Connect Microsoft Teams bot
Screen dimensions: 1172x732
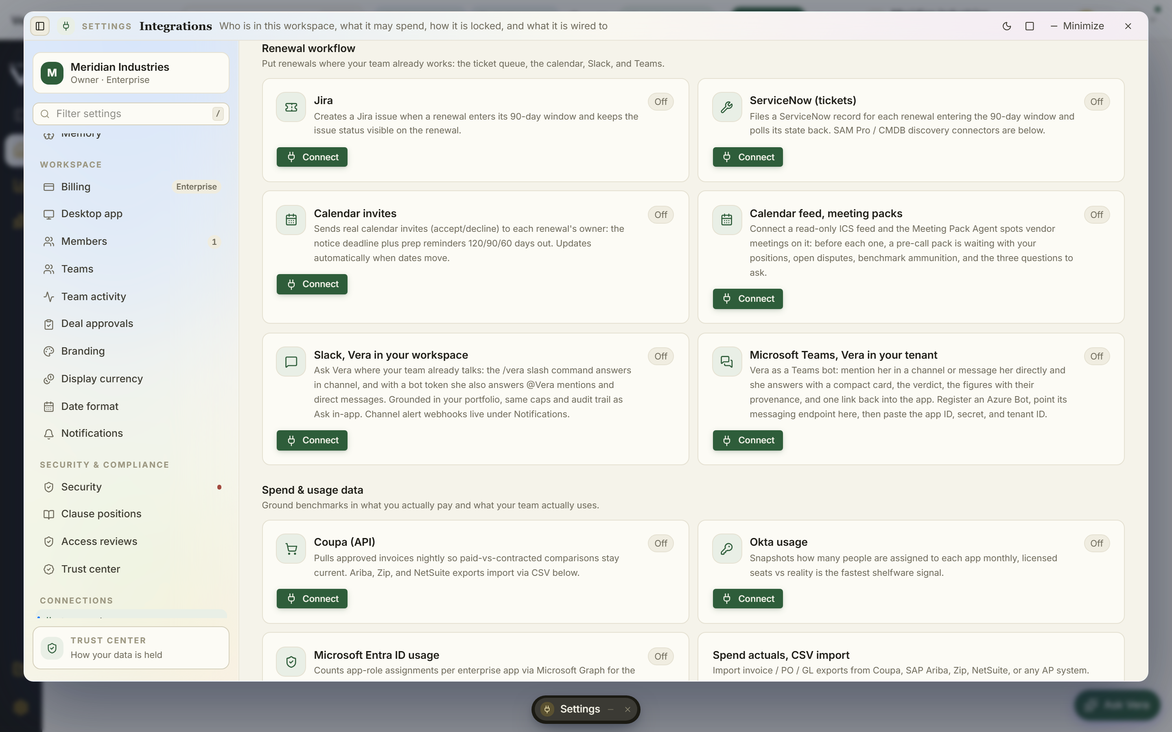point(747,440)
